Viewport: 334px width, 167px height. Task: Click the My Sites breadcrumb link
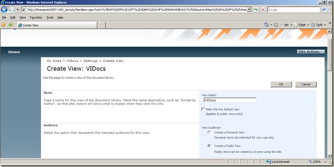pos(54,61)
